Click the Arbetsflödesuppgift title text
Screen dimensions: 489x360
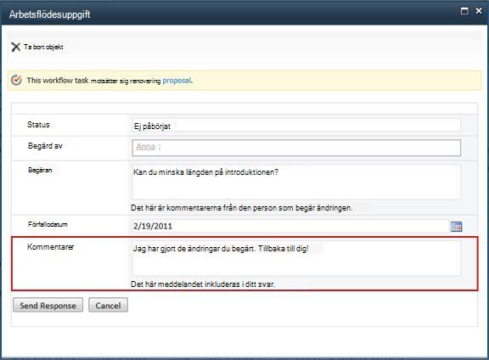[x=49, y=14]
